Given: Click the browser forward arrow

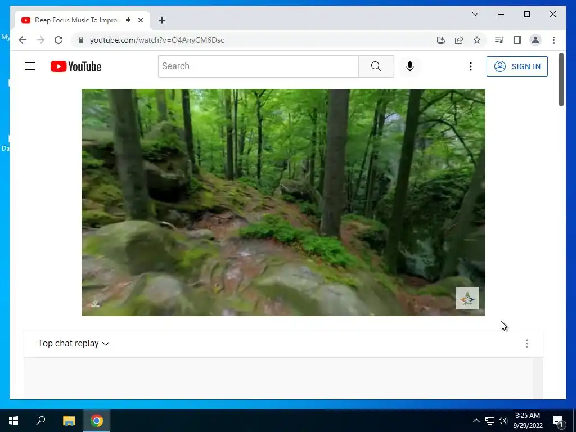Looking at the screenshot, I should (x=40, y=40).
